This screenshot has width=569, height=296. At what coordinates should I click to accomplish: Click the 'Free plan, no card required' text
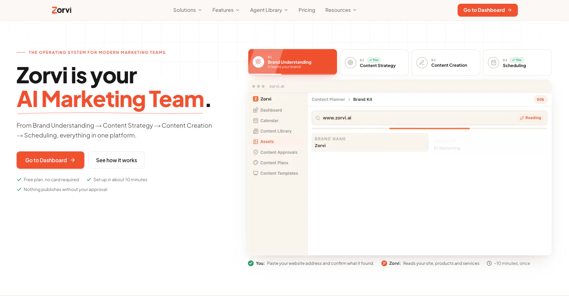[51, 180]
